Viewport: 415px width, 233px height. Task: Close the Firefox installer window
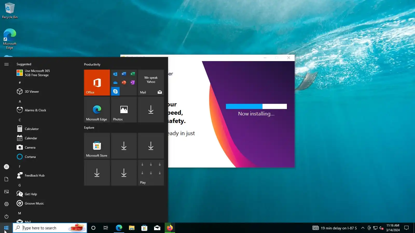point(289,58)
